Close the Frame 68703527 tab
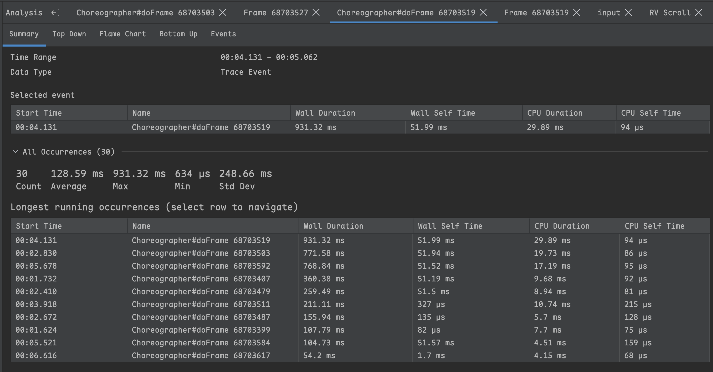 click(x=316, y=13)
